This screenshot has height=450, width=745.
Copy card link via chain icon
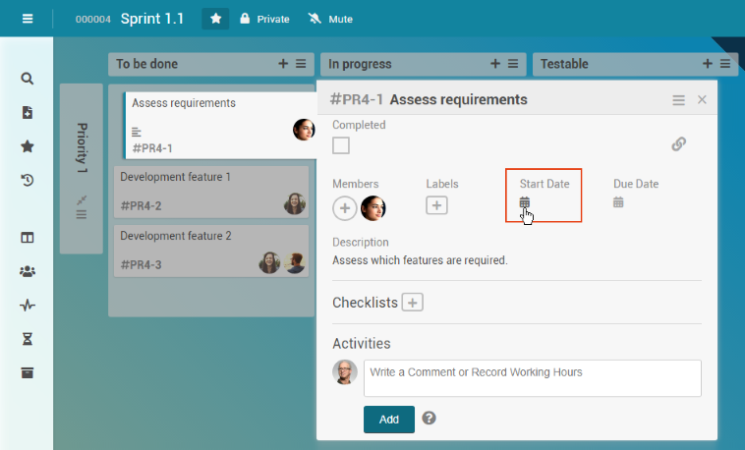[x=678, y=144]
